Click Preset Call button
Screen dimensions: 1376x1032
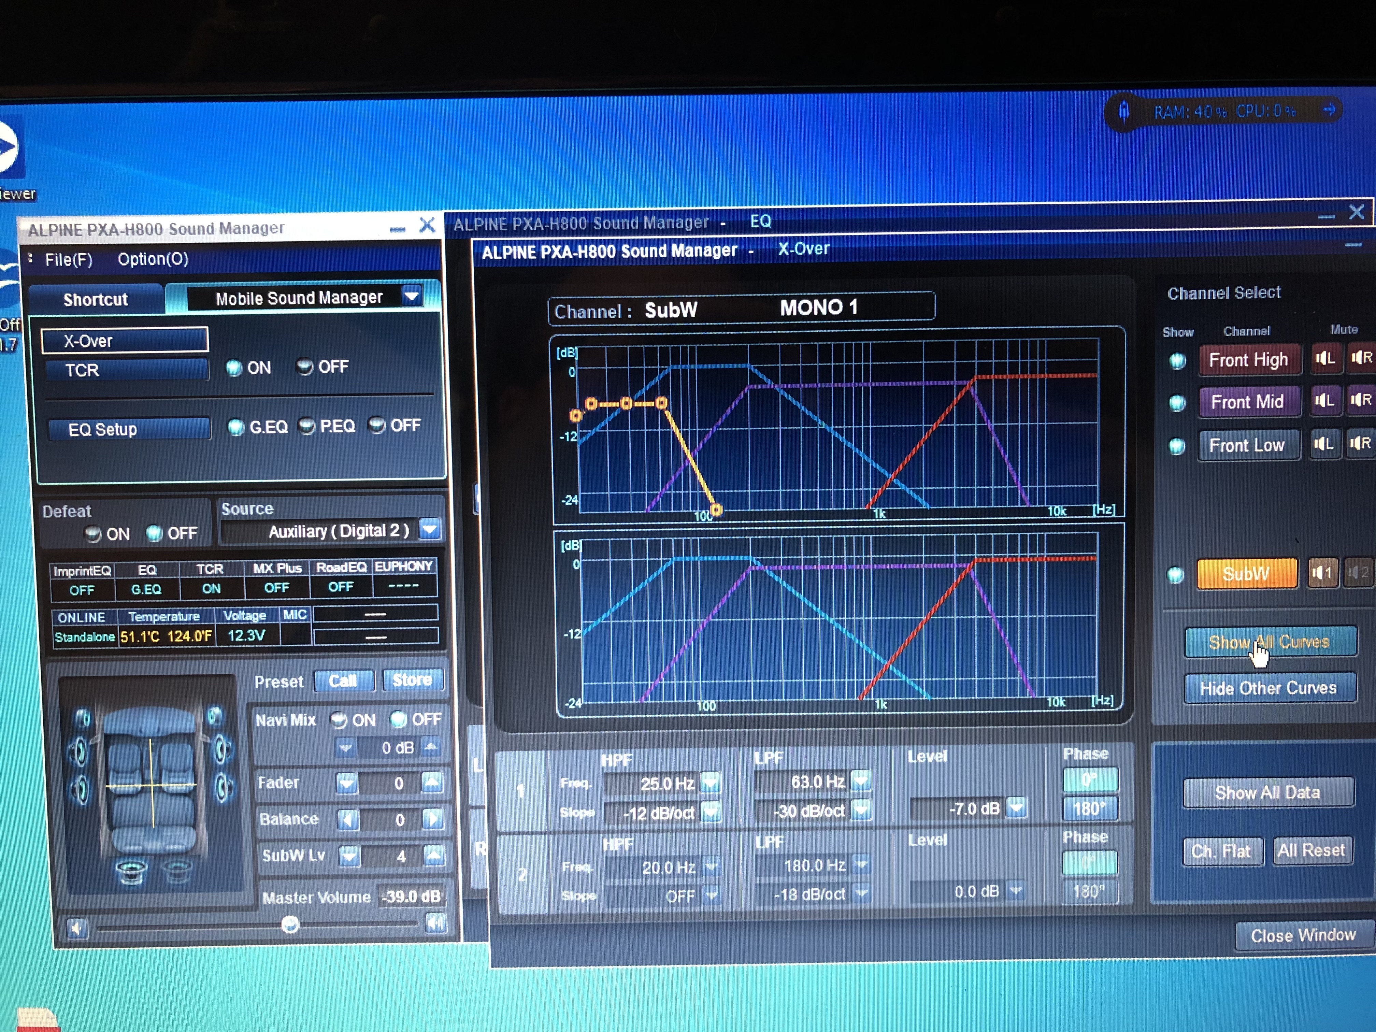coord(343,680)
